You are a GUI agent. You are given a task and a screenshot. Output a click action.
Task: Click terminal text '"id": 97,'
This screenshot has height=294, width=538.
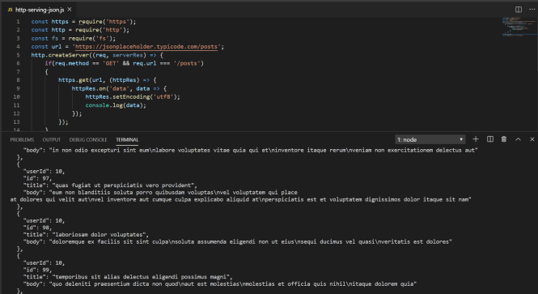point(37,178)
